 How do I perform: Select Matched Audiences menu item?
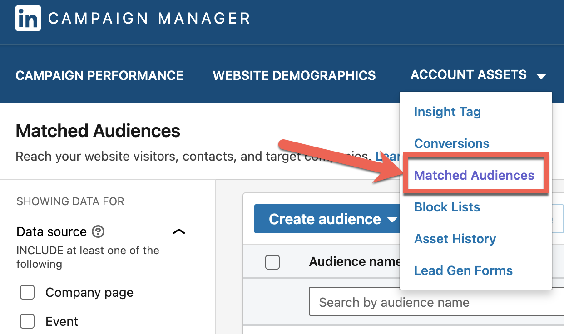pyautogui.click(x=475, y=176)
